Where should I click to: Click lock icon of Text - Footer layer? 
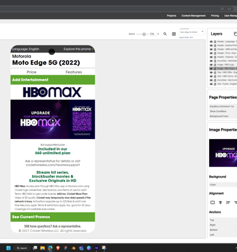215,84
